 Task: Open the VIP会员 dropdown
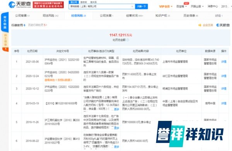[166, 7]
